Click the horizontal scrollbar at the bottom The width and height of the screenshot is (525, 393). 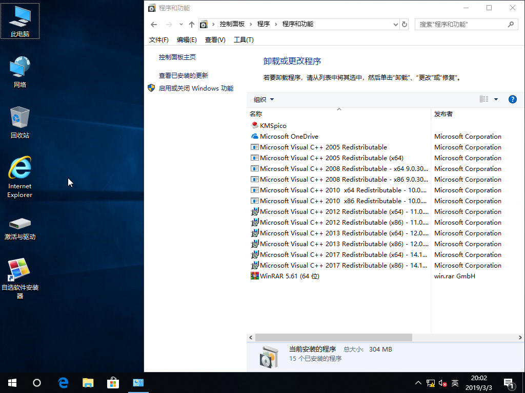(x=333, y=337)
